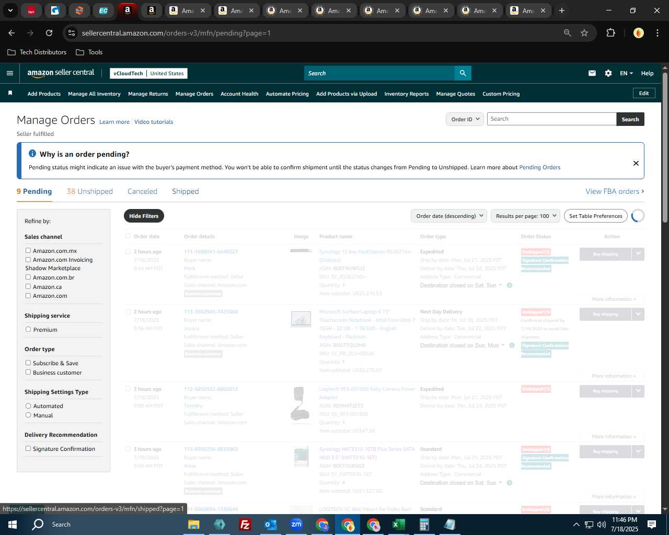This screenshot has width=669, height=535.
Task: Click the Hide Filters button
Action: (144, 216)
